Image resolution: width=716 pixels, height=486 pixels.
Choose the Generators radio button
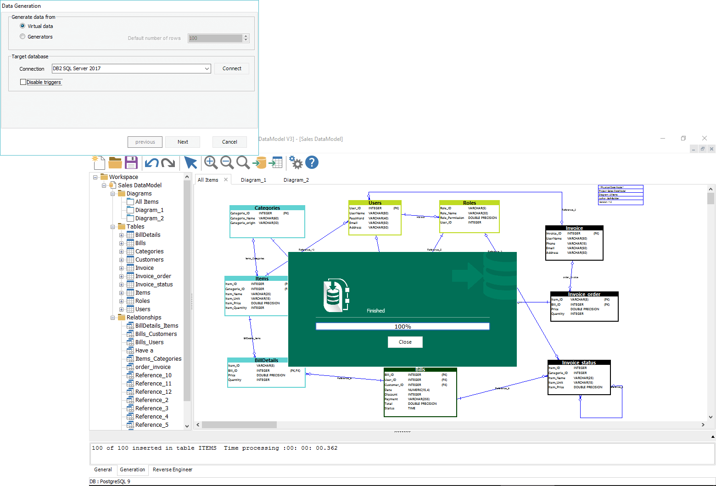coord(22,36)
